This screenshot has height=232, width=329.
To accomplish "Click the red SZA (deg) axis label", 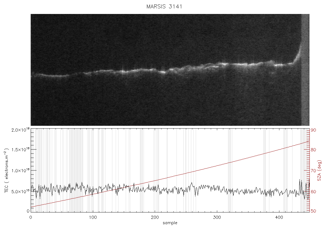I will (x=319, y=171).
